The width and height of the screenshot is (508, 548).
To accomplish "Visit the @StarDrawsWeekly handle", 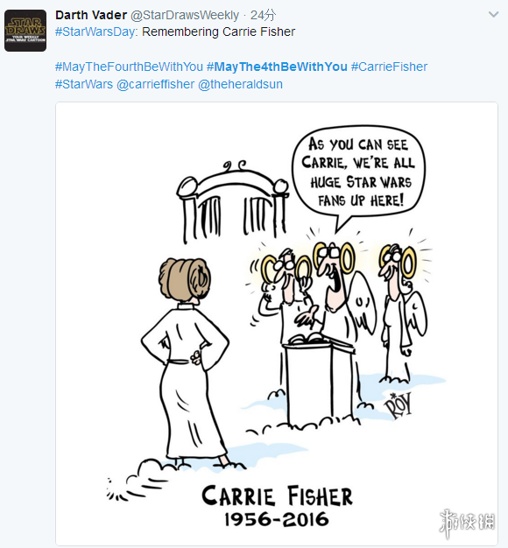I will pyautogui.click(x=185, y=15).
